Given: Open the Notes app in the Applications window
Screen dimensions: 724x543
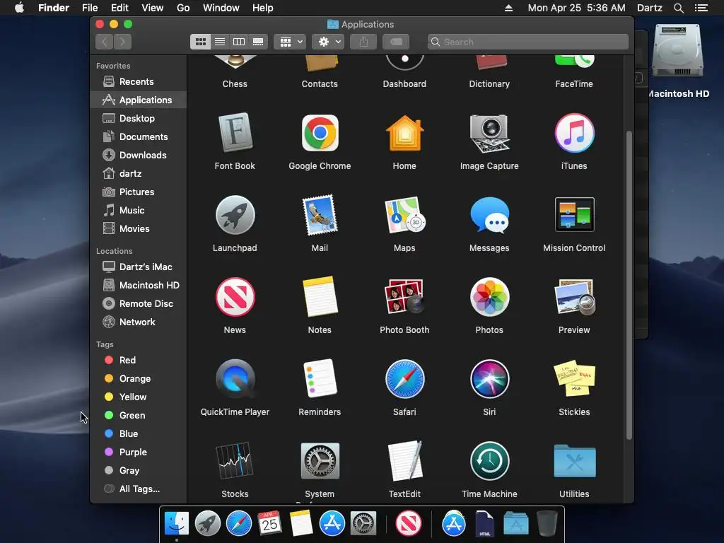Looking at the screenshot, I should (x=320, y=297).
